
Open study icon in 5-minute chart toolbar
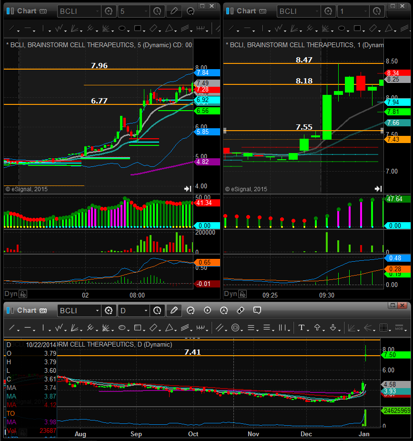point(191,11)
